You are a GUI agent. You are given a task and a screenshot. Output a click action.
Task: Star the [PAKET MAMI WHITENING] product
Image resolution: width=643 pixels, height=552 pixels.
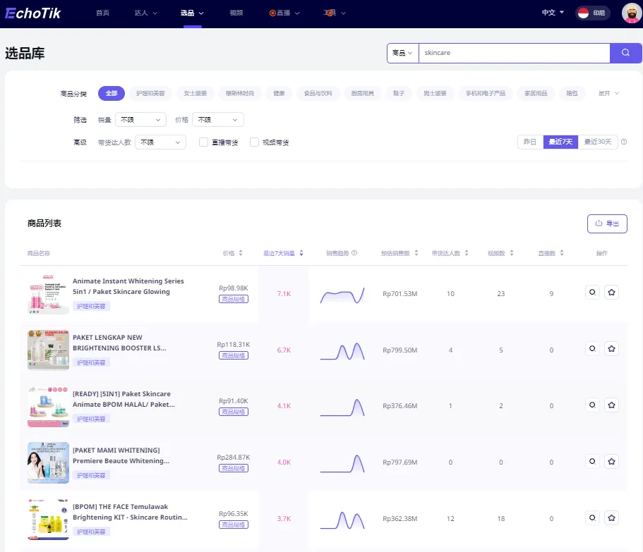coord(611,462)
